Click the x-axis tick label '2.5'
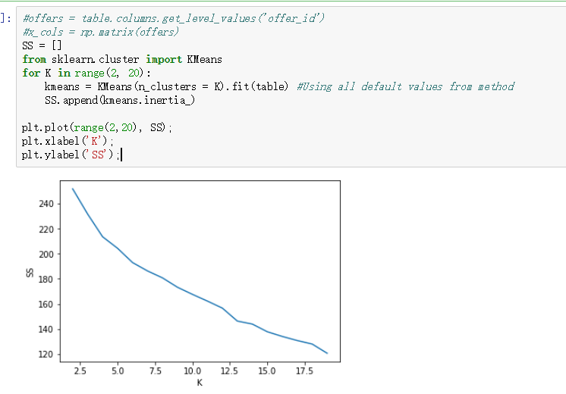The width and height of the screenshot is (566, 394). 80,371
